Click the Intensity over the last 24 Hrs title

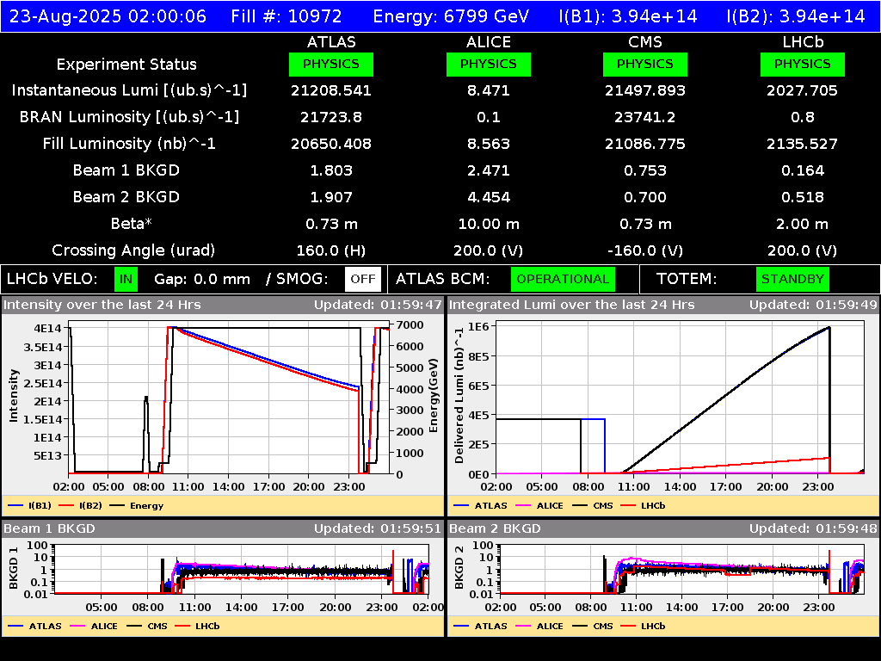point(102,305)
